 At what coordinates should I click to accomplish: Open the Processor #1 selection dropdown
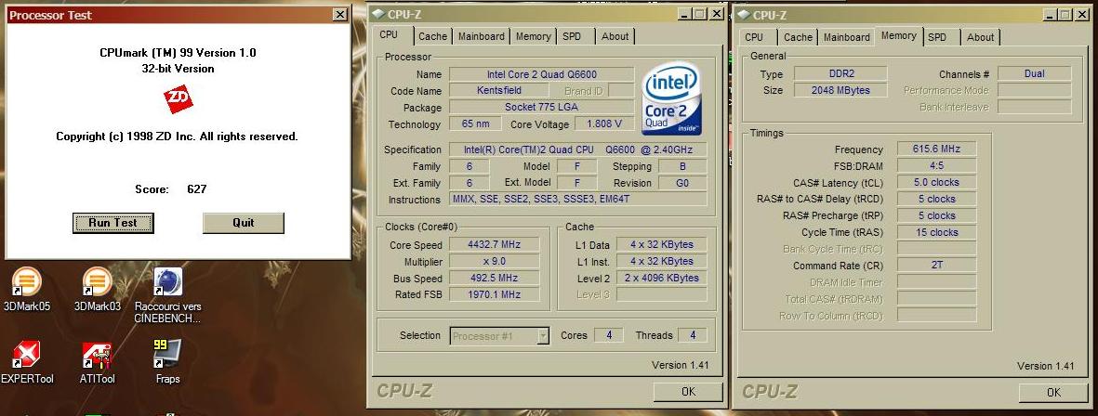coord(499,335)
